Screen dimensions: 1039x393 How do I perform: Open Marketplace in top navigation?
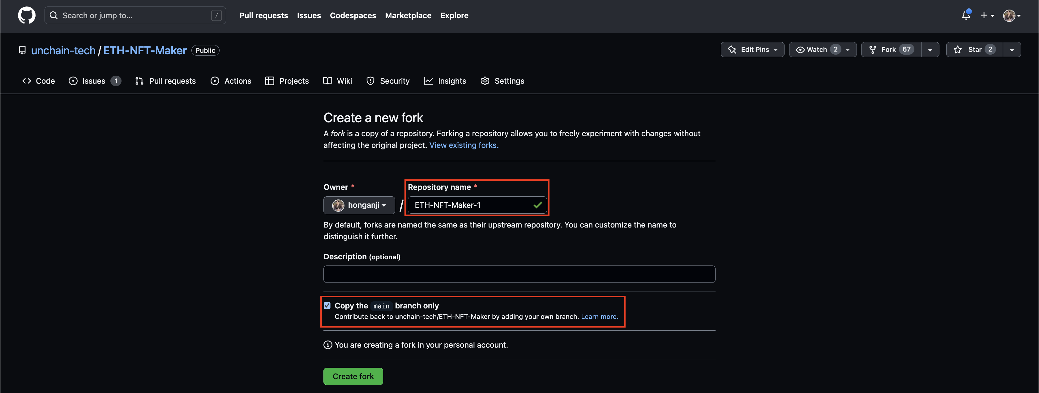[408, 15]
